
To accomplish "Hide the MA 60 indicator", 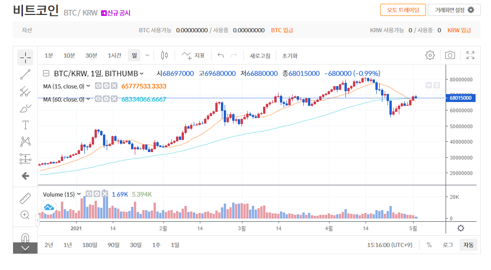I will [x=98, y=99].
